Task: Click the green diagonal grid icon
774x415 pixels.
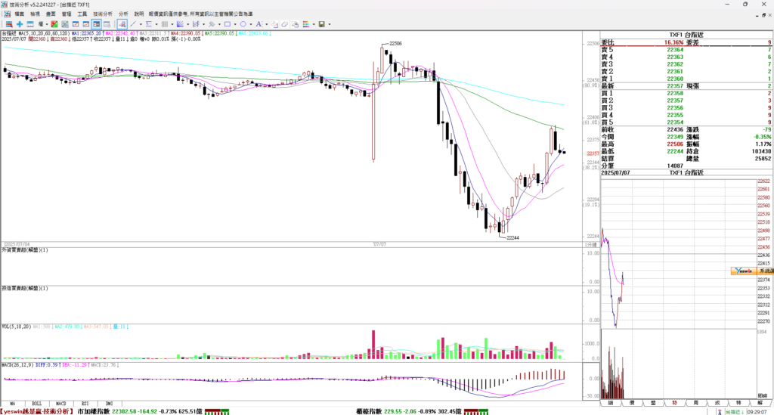Action: (65, 24)
